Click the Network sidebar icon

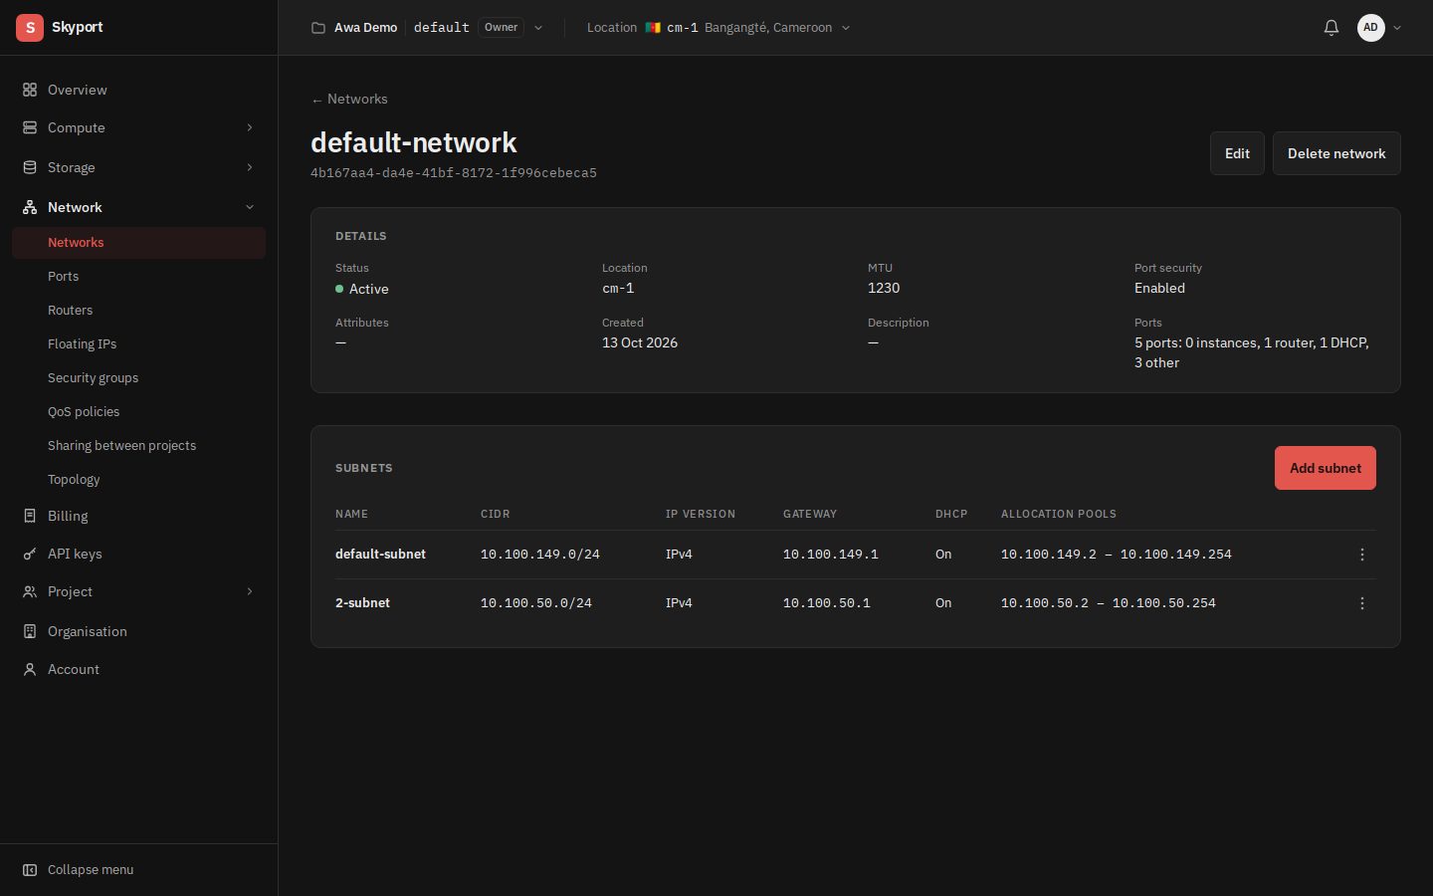pyautogui.click(x=30, y=207)
